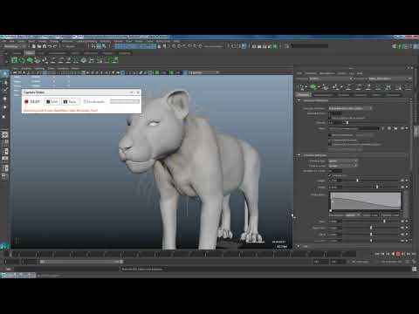Viewport: 419px width, 314px height.
Task: Switch to the Modifiers tab in XGen
Action: (x=344, y=95)
